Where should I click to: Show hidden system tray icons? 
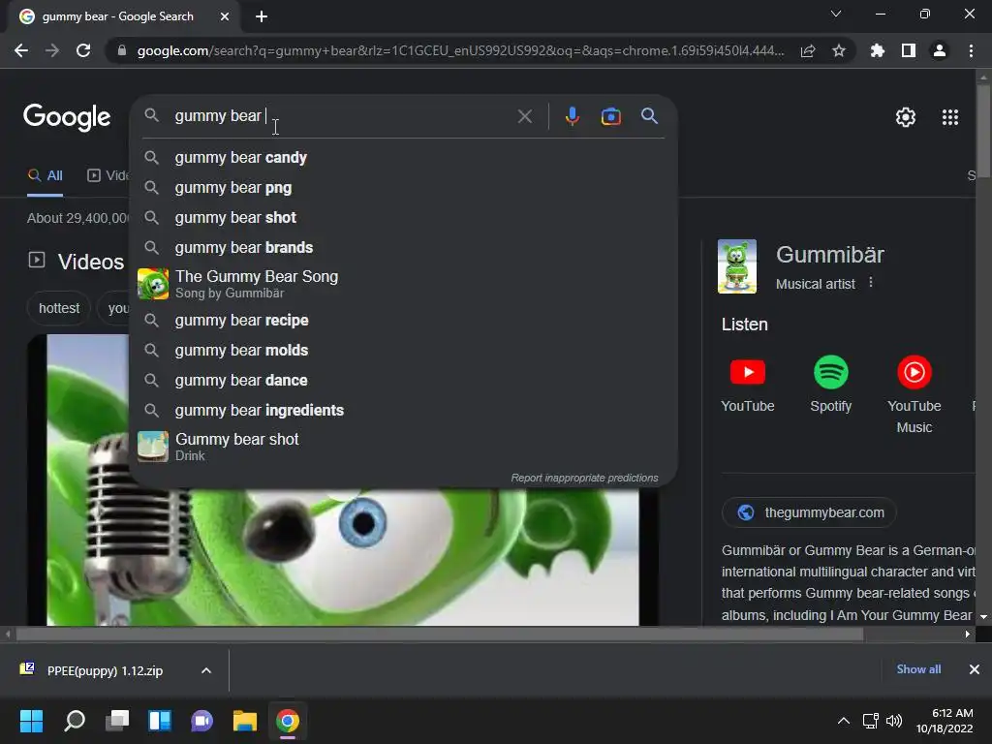pyautogui.click(x=844, y=721)
